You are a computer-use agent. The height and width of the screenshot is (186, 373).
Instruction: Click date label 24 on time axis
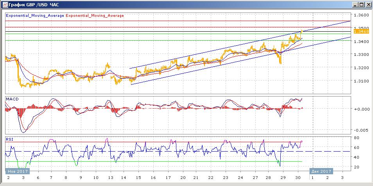click(x=240, y=178)
